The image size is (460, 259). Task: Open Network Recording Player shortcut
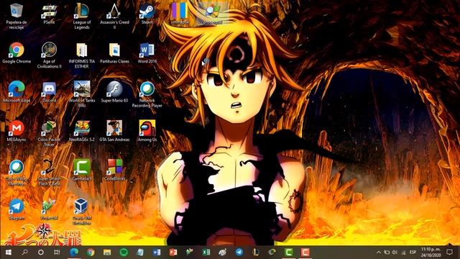(147, 94)
